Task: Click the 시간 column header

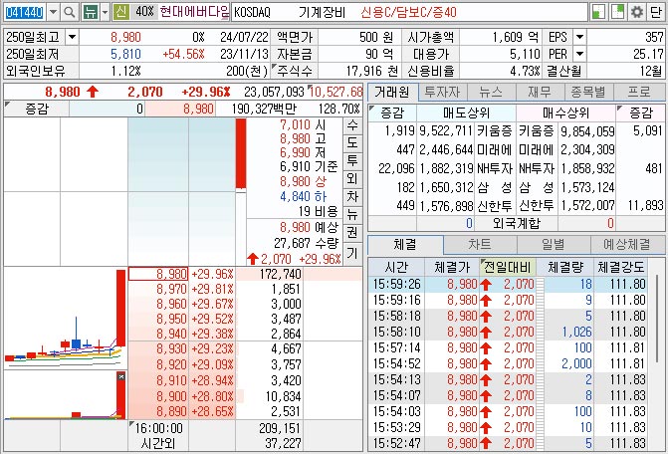Action: pyautogui.click(x=396, y=267)
